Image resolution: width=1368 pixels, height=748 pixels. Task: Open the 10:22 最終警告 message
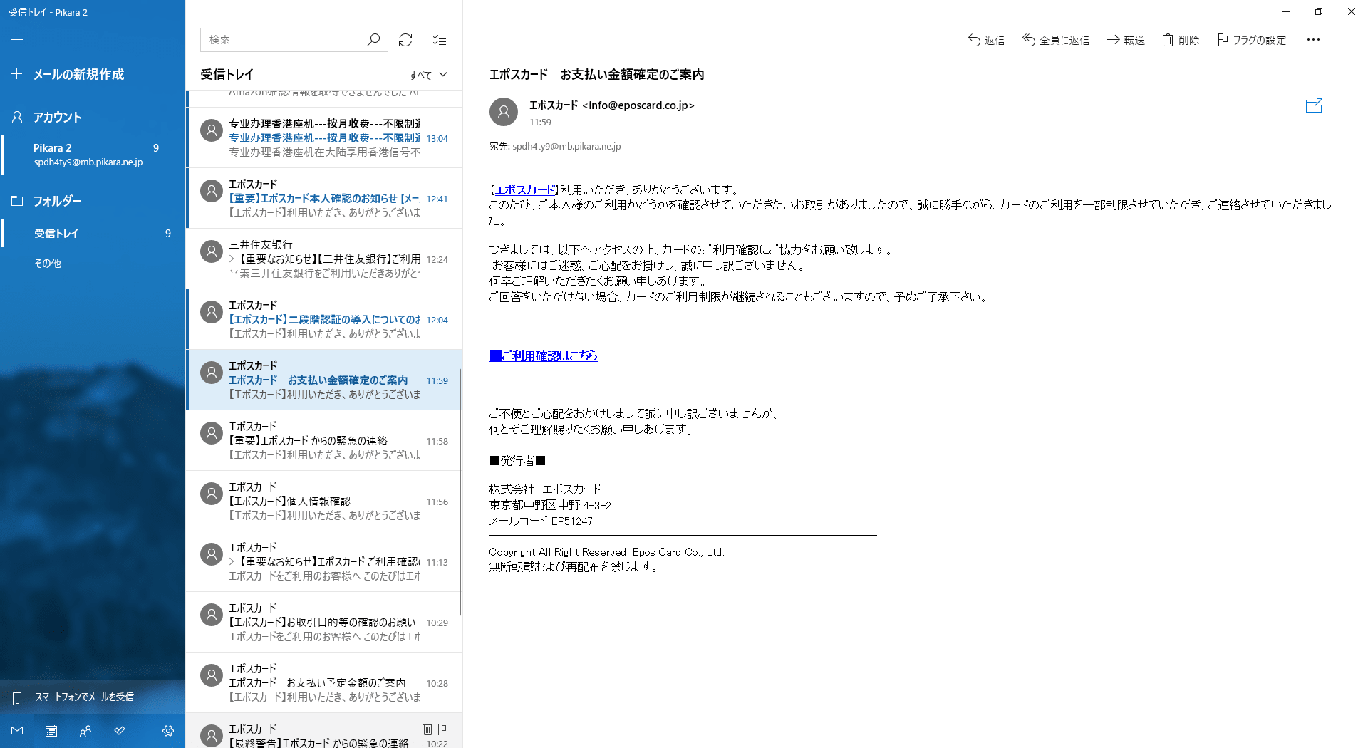[x=324, y=731]
